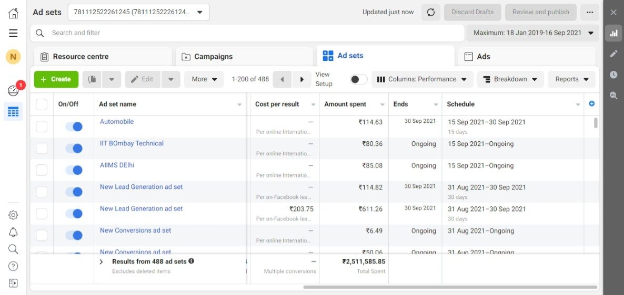Open the ad account selector dropdown
The height and width of the screenshot is (295, 624).
138,12
